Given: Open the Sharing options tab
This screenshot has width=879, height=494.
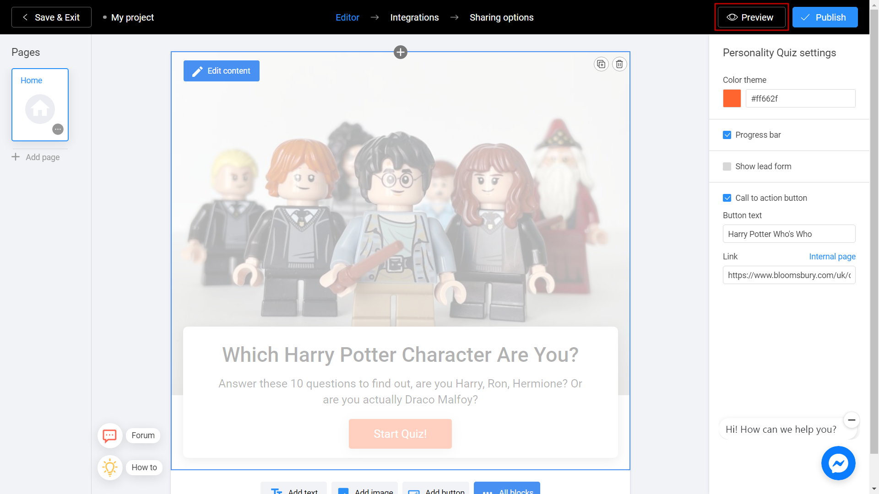Looking at the screenshot, I should point(502,17).
